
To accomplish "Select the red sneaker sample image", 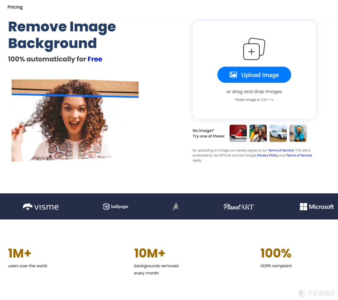I will pos(238,133).
